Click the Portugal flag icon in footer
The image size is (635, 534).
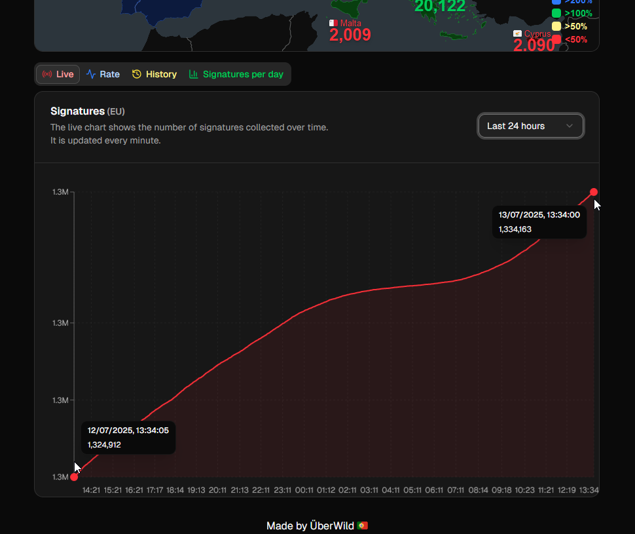point(363,526)
